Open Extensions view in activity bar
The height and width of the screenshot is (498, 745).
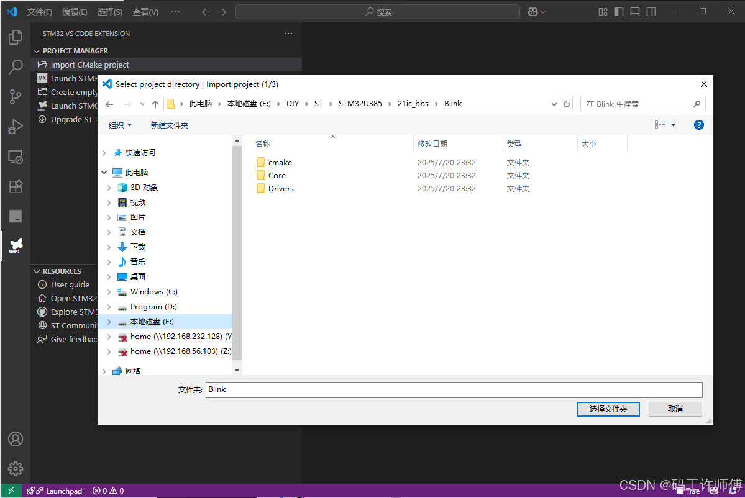15,186
